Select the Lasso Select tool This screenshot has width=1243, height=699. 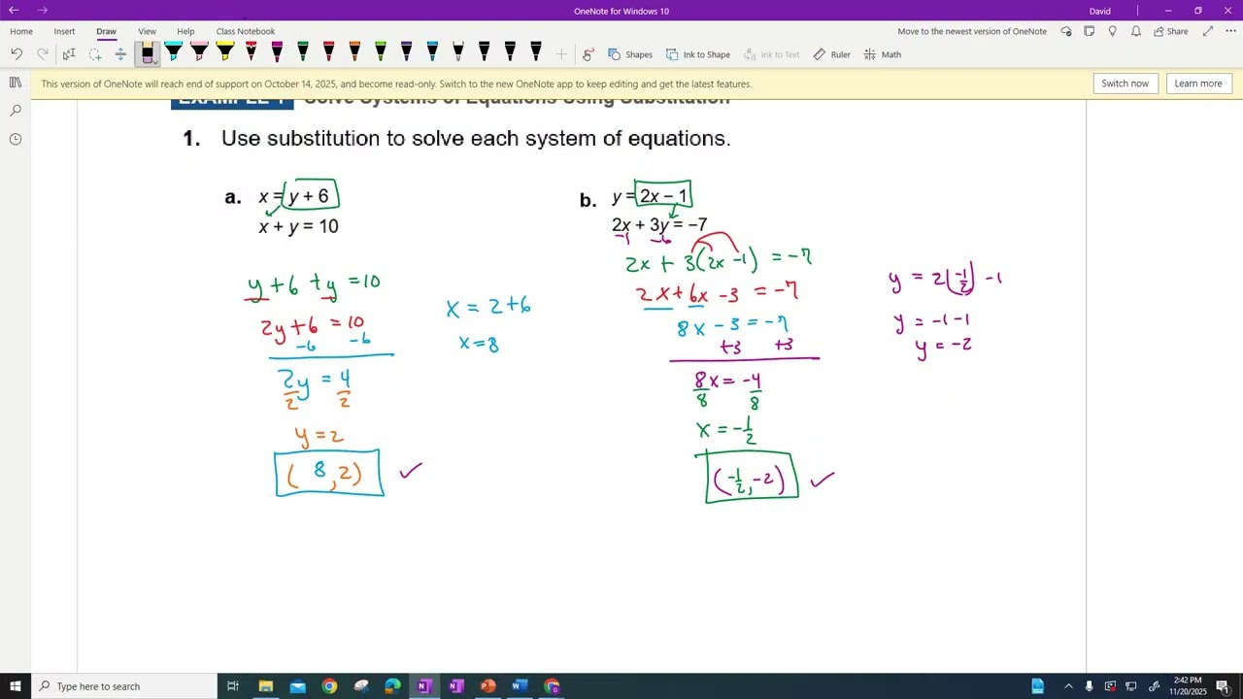(95, 54)
